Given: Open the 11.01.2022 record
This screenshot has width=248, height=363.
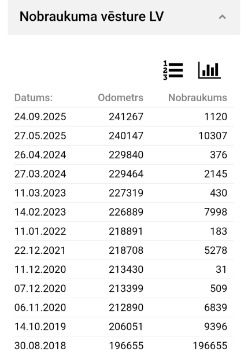Looking at the screenshot, I should (x=124, y=231).
